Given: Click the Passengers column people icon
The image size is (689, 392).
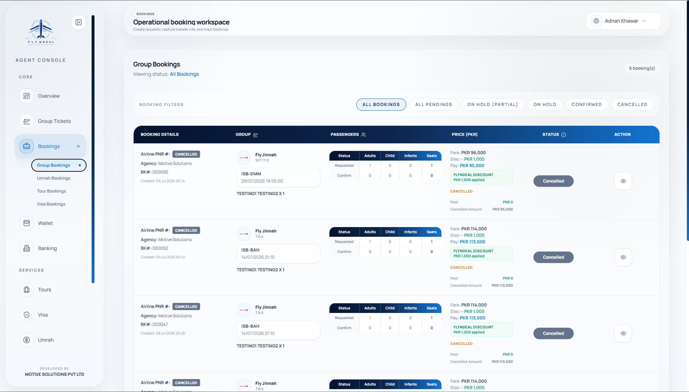Looking at the screenshot, I should (364, 135).
